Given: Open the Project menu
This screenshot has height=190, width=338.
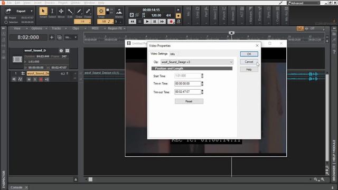Looking at the screenshot, I should (x=63, y=3).
